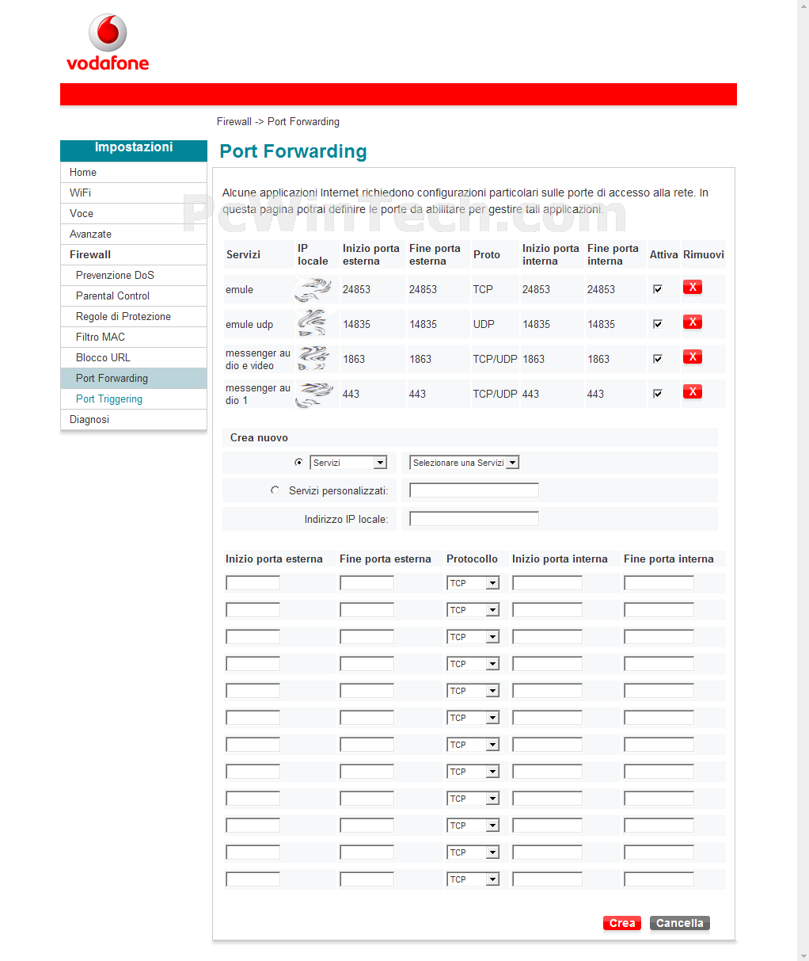Toggle Attiva checkbox for emule udp
809x961 pixels.
657,324
